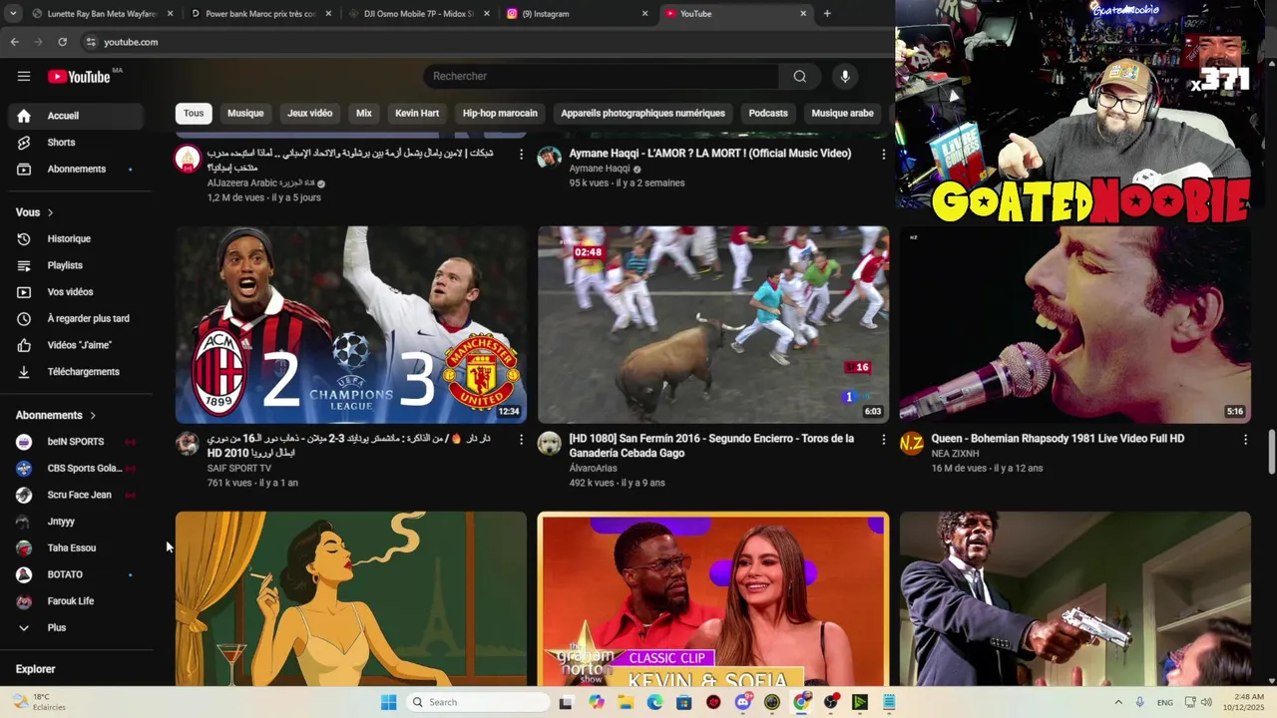Expand Plus to show more subscriptions

click(x=76, y=627)
